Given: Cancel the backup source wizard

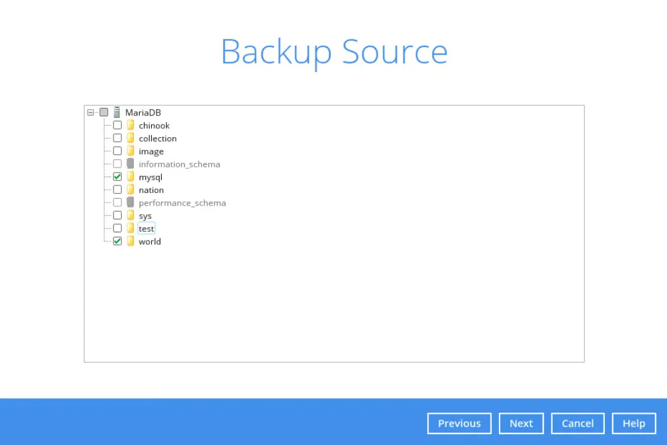Looking at the screenshot, I should click(x=577, y=423).
